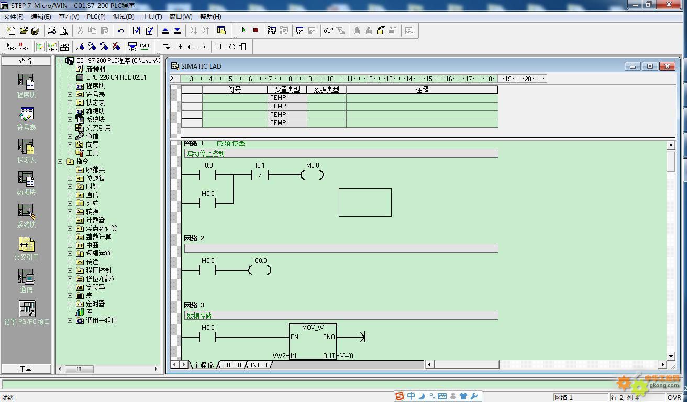Click LAD editor scroll down arrow

pos(671,356)
